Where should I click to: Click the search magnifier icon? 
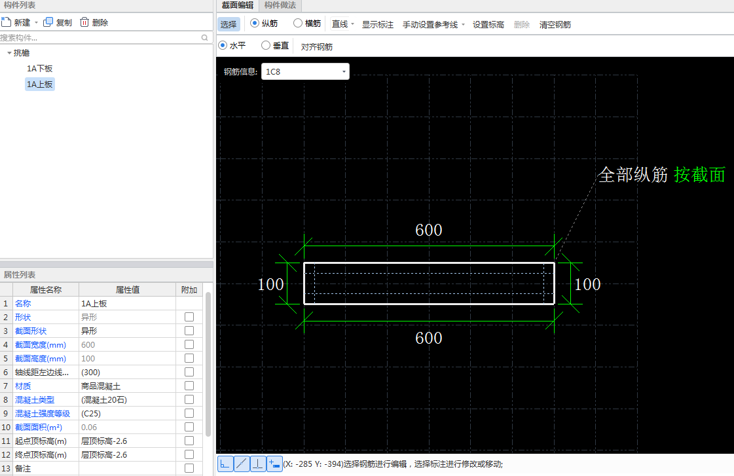(x=204, y=37)
